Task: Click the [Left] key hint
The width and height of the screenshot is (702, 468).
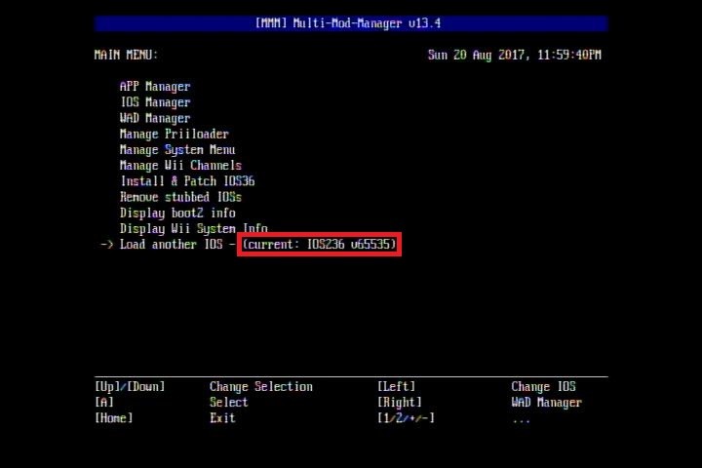Action: (x=396, y=386)
